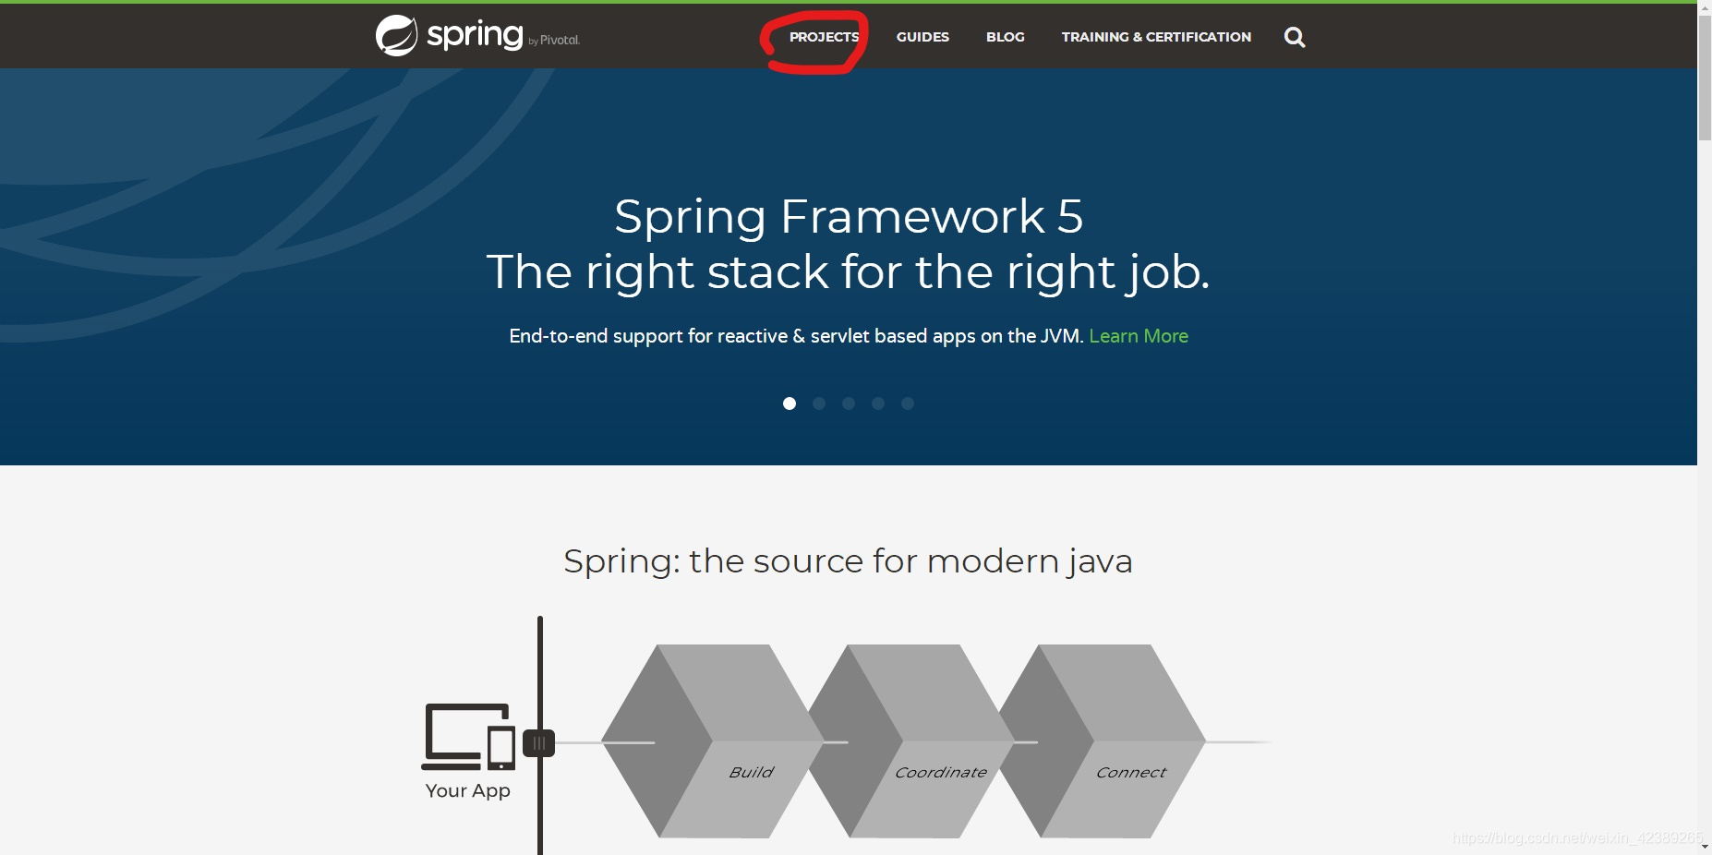The width and height of the screenshot is (1712, 855).
Task: Follow the green Learn More link
Action: 1139,336
